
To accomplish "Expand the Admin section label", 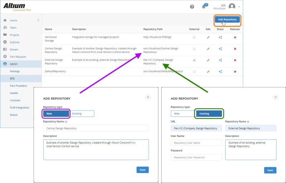I will [14, 64].
